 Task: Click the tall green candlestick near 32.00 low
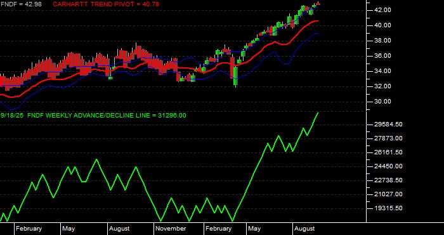tap(235, 76)
